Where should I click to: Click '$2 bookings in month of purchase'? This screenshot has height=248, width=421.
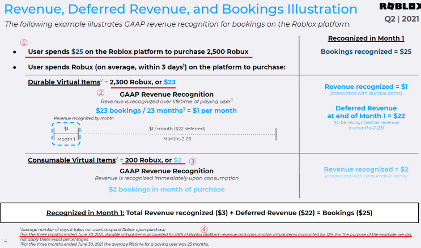[x=167, y=190]
